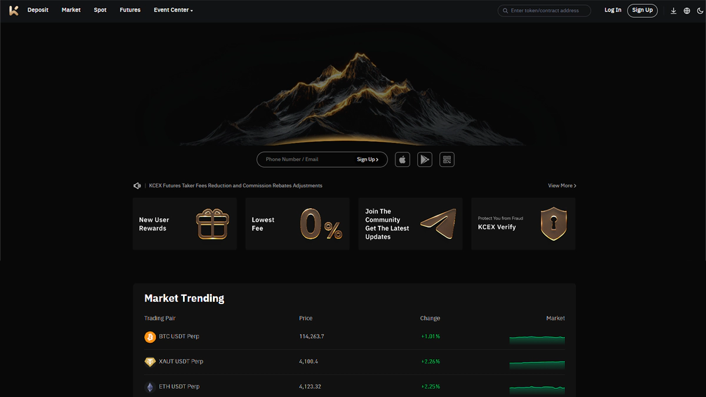The image size is (706, 397).
Task: Click the Google Play icon
Action: 425,159
